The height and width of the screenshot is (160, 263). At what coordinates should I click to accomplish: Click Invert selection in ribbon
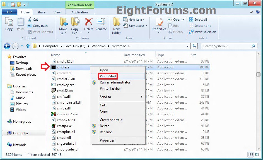pos(202,32)
